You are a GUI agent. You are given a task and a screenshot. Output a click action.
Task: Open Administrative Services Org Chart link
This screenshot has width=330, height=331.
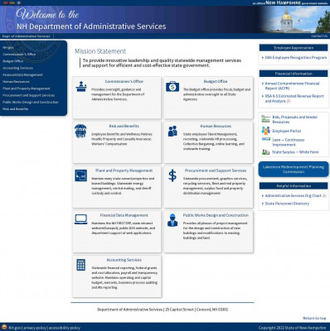[294, 195]
